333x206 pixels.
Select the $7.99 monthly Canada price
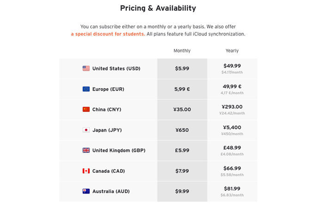[182, 171]
